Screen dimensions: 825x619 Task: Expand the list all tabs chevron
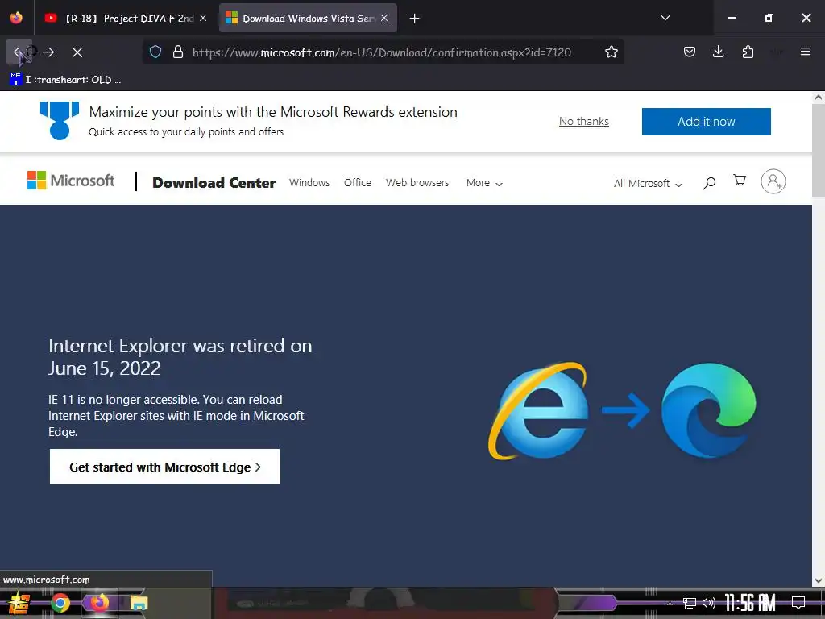[x=665, y=18]
